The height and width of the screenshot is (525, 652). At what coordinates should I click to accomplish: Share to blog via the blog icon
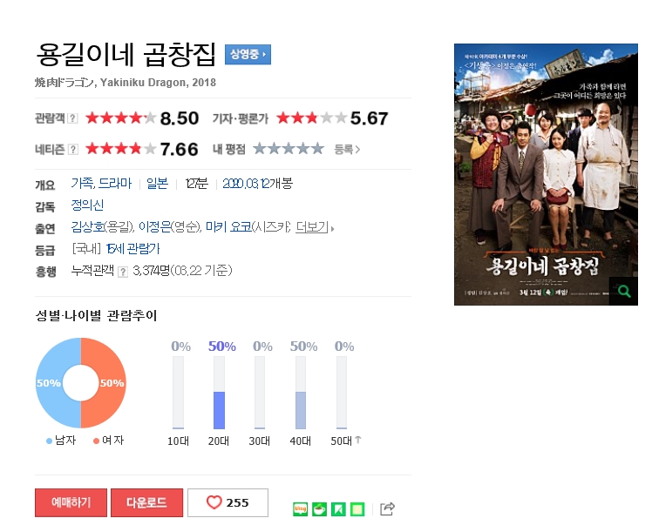(300, 508)
